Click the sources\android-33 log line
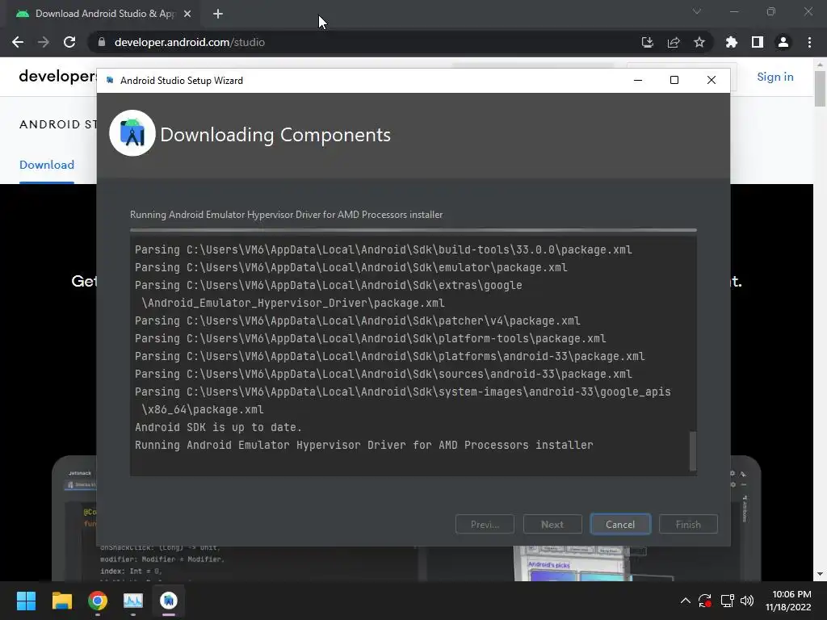 pyautogui.click(x=383, y=374)
